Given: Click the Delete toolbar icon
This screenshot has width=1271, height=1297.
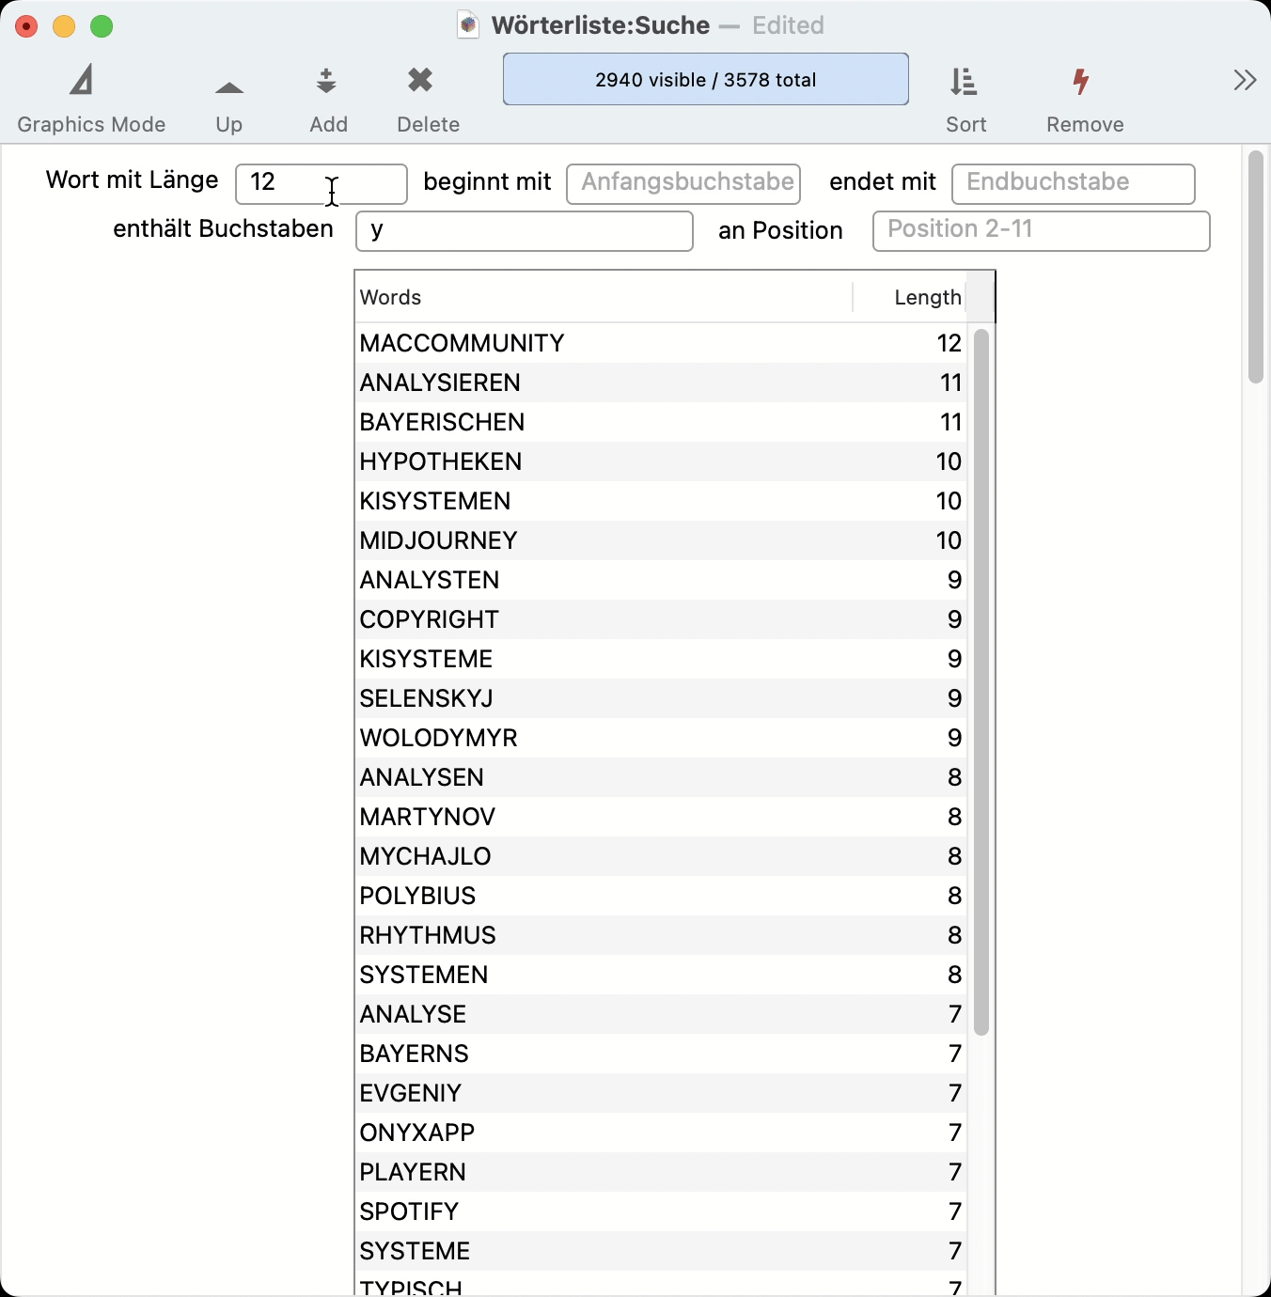Looking at the screenshot, I should pos(420,81).
